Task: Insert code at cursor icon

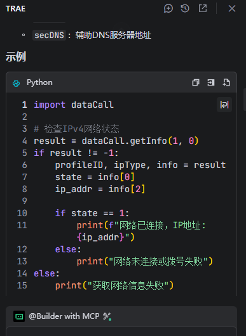Action: click(211, 82)
